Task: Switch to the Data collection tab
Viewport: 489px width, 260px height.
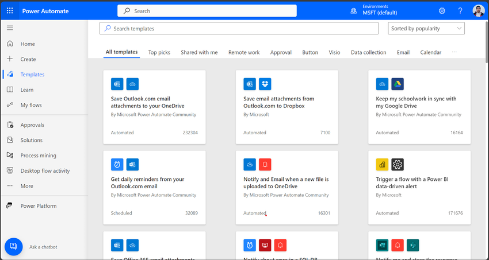Action: (x=368, y=52)
